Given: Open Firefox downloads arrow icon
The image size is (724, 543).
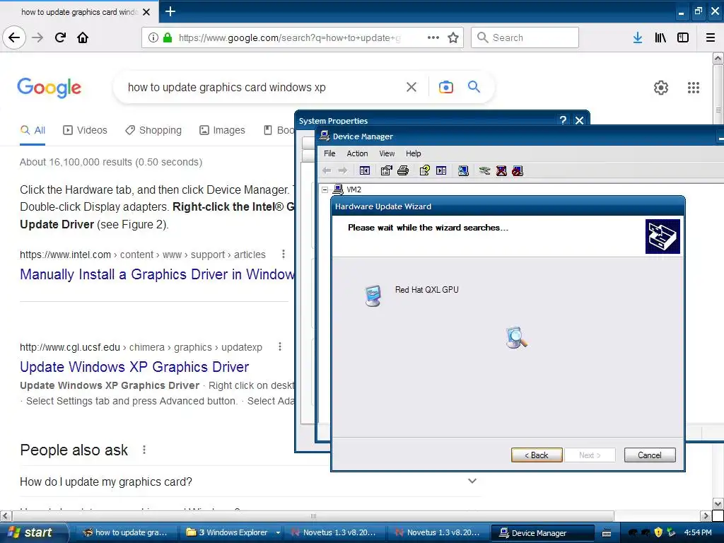Looking at the screenshot, I should [638, 37].
